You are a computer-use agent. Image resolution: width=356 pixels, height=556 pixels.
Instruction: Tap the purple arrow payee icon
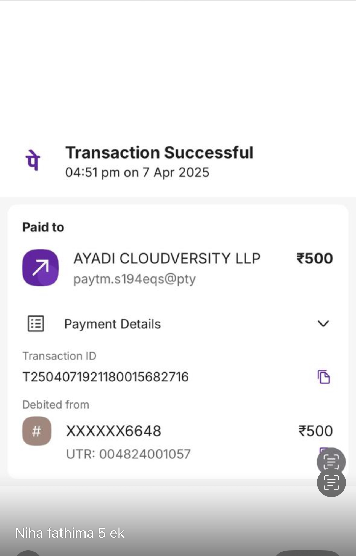click(x=40, y=267)
